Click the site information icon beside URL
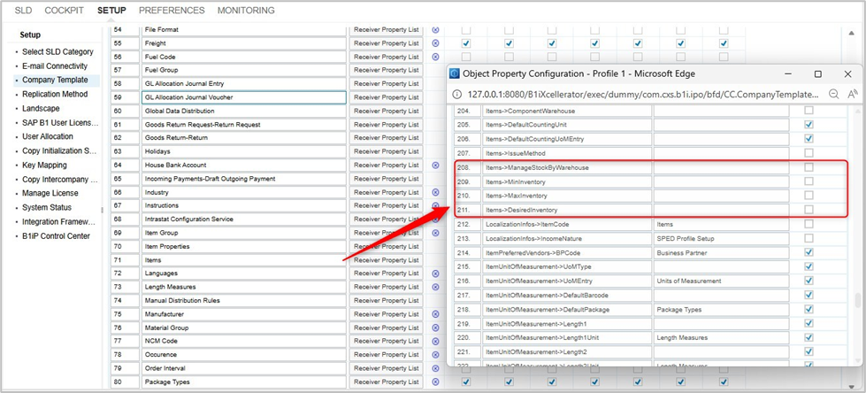The image size is (866, 393). [456, 94]
